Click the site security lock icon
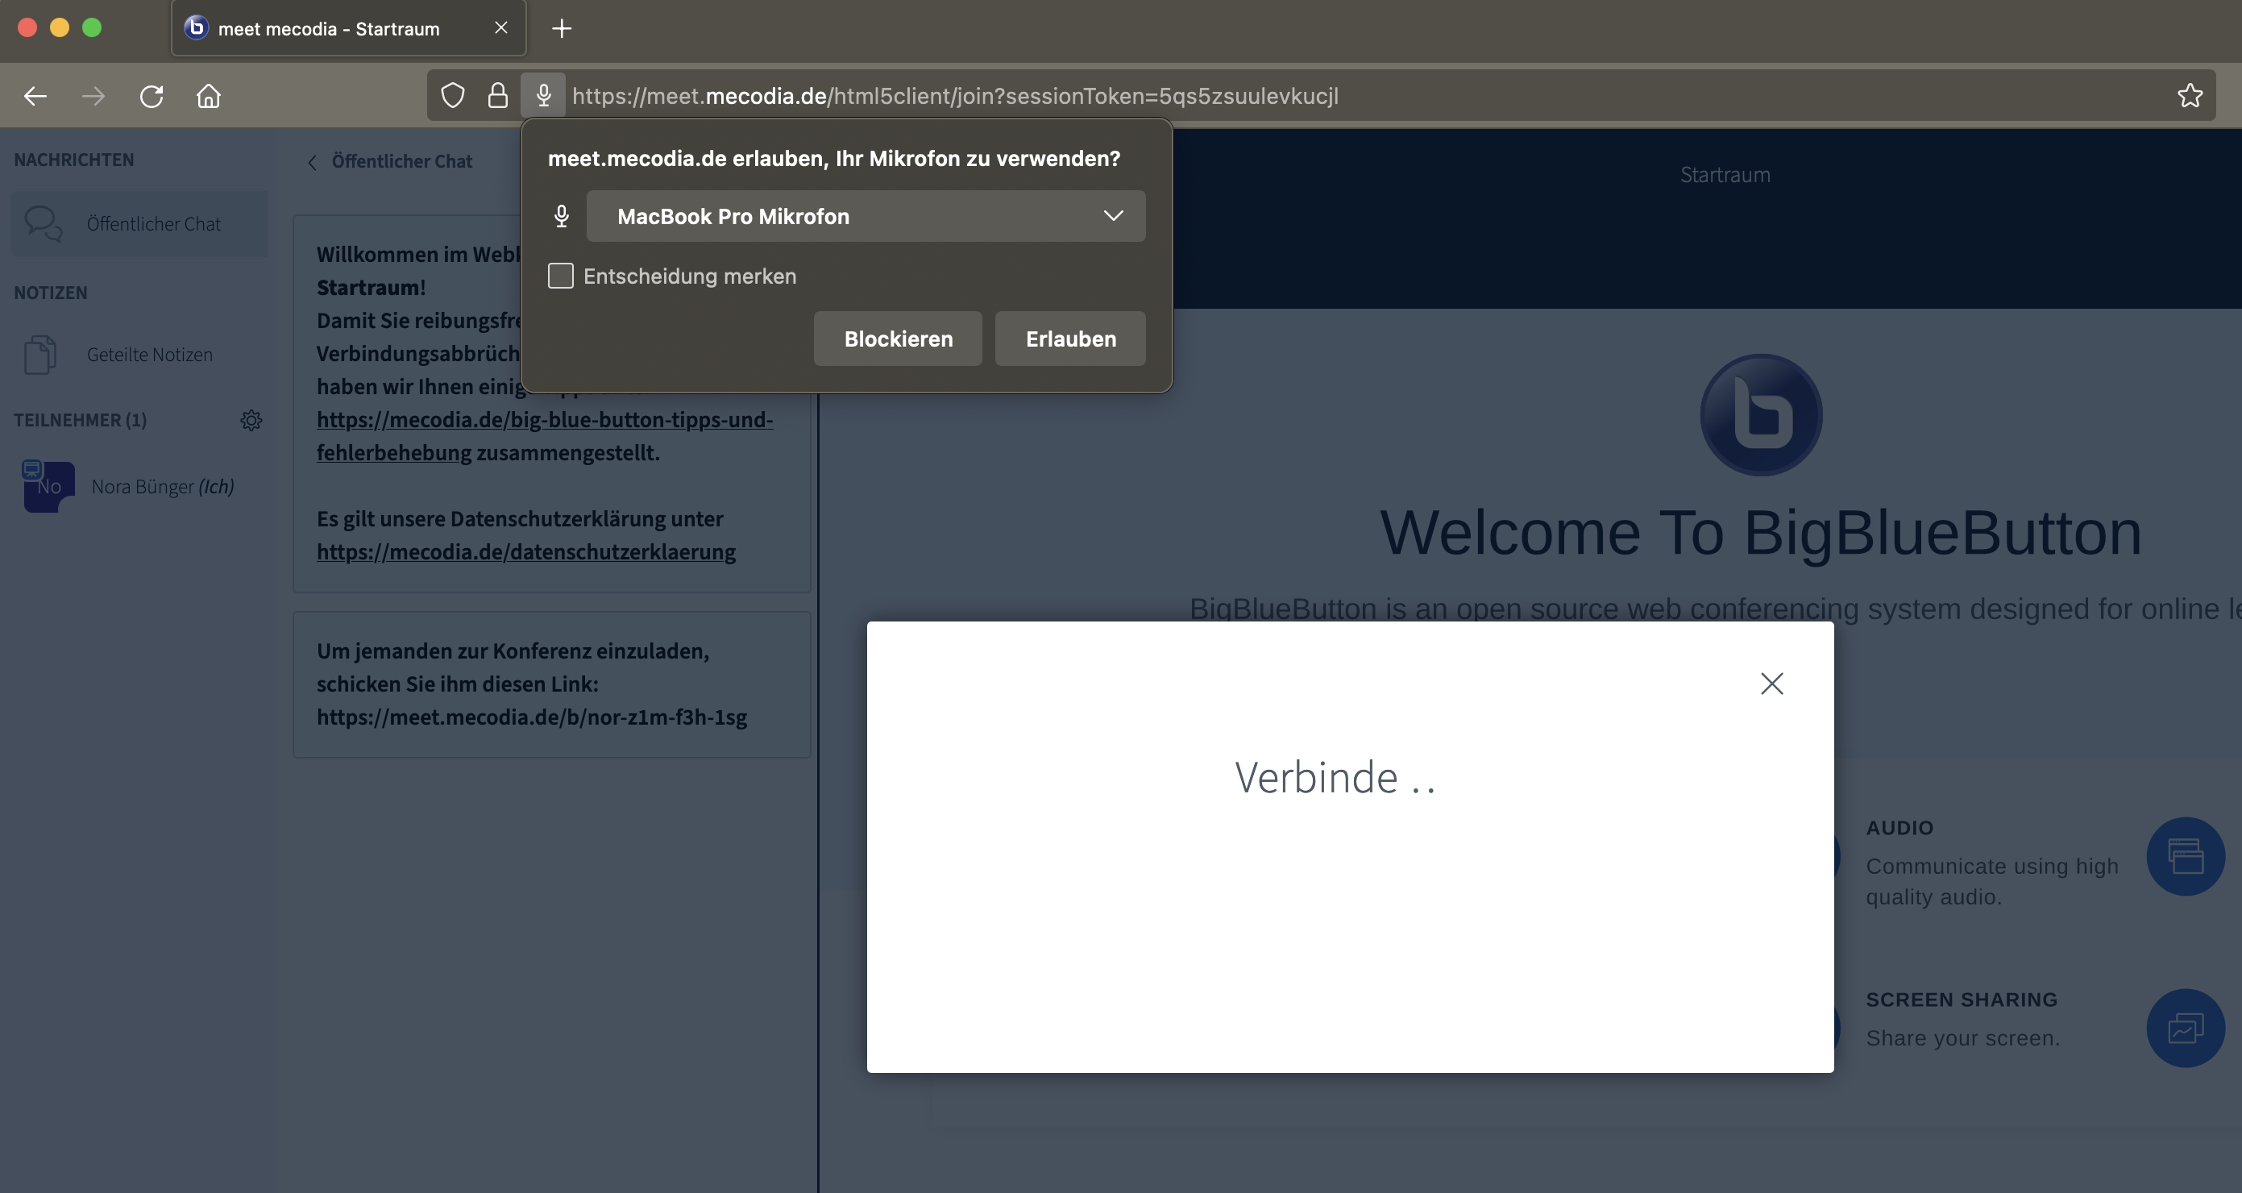 [498, 96]
